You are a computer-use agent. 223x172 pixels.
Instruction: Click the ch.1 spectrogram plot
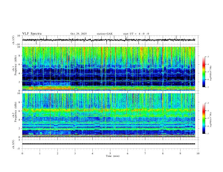click(x=108, y=69)
